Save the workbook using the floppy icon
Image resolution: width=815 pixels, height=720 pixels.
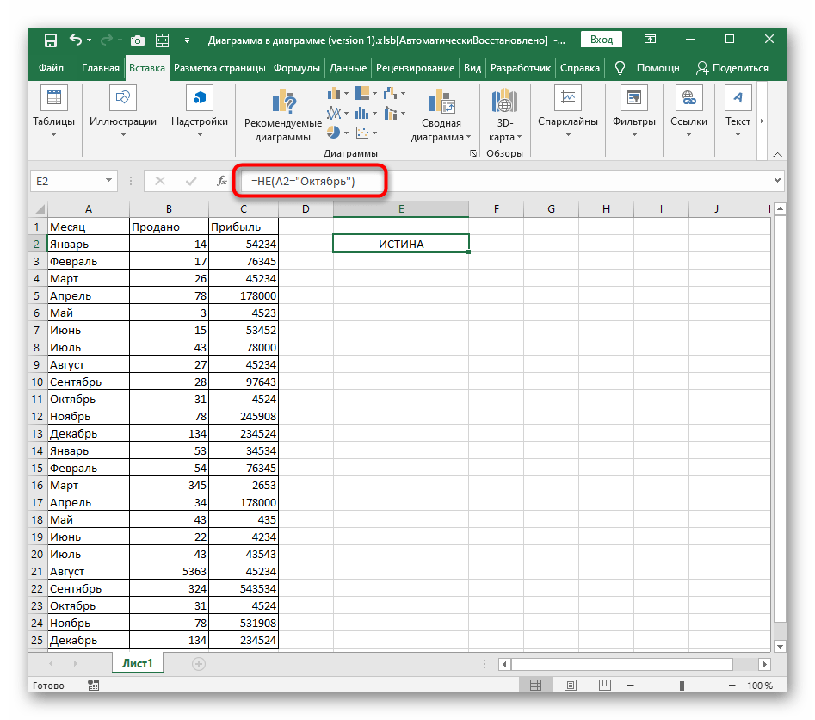click(51, 40)
